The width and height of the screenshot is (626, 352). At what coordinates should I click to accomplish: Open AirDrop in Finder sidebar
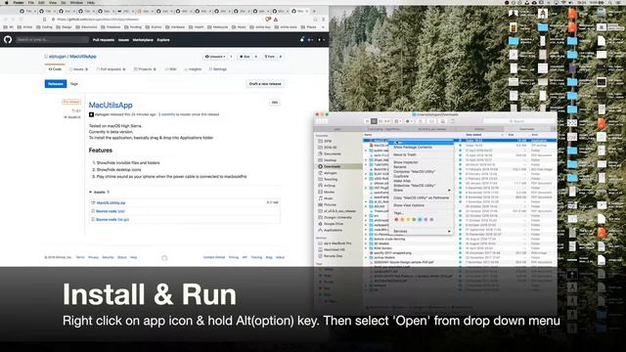[330, 186]
